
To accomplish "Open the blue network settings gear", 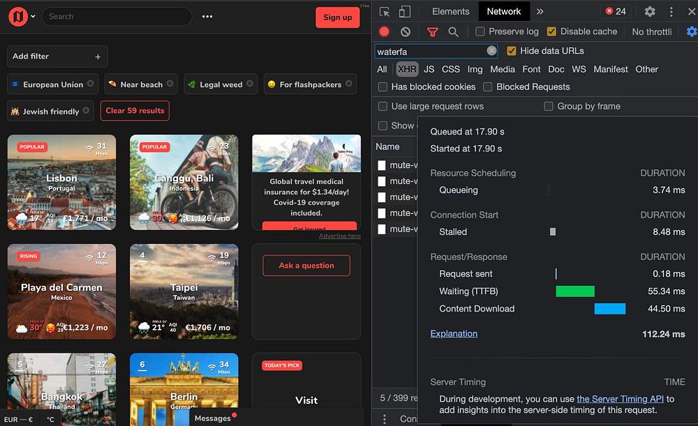I will click(692, 31).
